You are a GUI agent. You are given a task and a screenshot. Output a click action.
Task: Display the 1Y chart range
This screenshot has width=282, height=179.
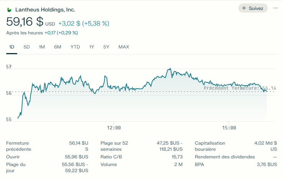pyautogui.click(x=92, y=47)
